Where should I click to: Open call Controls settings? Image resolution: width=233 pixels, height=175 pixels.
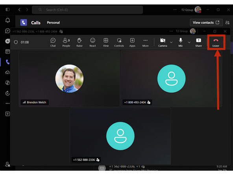(119, 42)
